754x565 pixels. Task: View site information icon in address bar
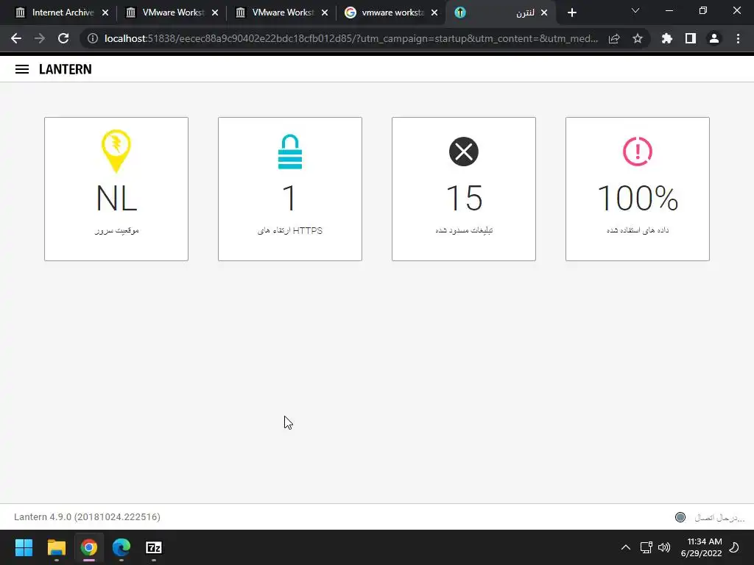(92, 38)
